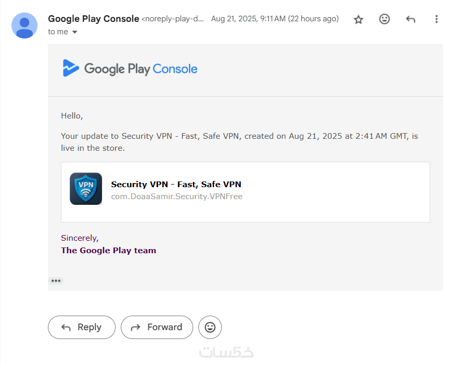Viewport: 453px width, 365px height.
Task: Click 'The Google Play team' signature text
Action: pyautogui.click(x=108, y=250)
